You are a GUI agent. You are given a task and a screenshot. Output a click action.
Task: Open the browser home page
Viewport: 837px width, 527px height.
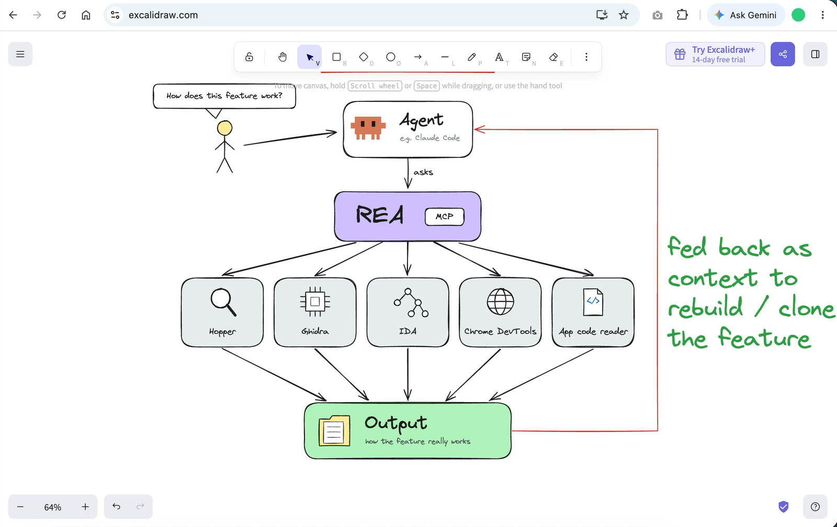(86, 15)
